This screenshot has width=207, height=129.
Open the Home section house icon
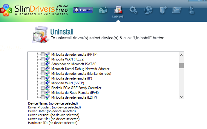[103, 10]
